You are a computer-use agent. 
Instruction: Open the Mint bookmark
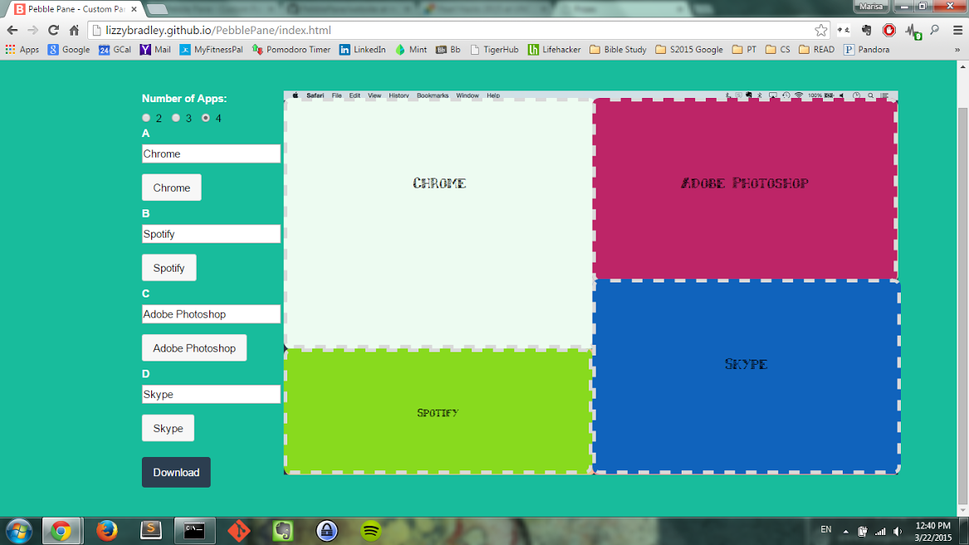coord(411,50)
